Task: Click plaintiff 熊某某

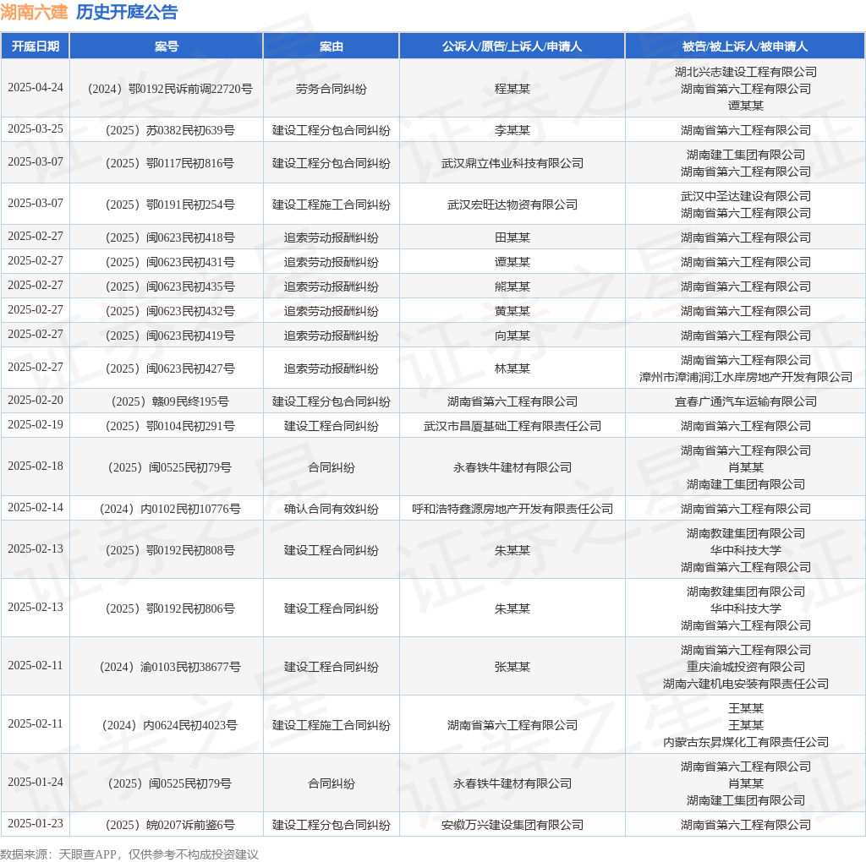Action: coord(512,287)
